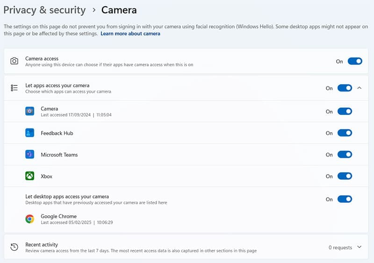The width and height of the screenshot is (374, 263).
Task: Open the Learn more about camera link
Action: (130, 34)
